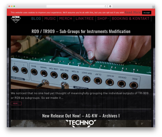162x137 pixels.
Task: Follow the Read More cookie link
Action: 133,12
